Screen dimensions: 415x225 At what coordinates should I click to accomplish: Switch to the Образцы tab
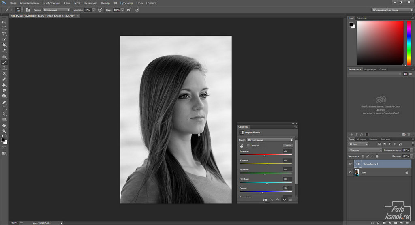point(362,18)
